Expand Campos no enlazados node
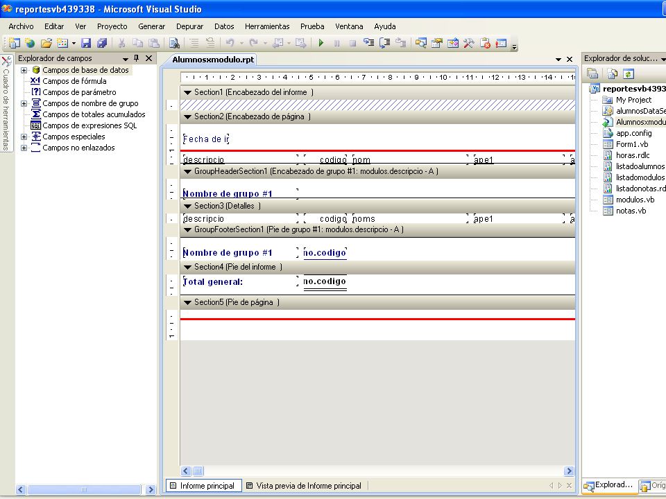Screen dimensions: 666x499 [x=24, y=148]
